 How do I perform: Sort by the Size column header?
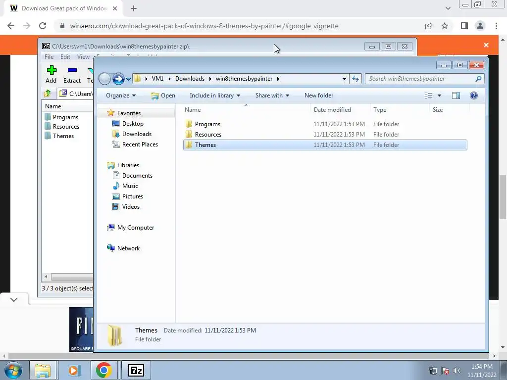449,109
